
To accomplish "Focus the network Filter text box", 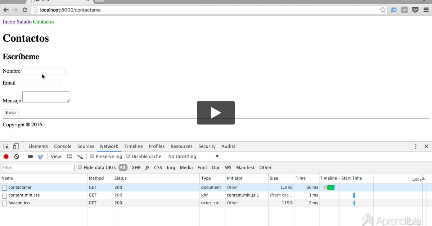I will tap(37, 168).
